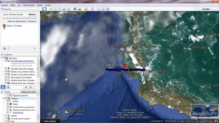Uncheck Plazoleta Playa Murciélago checkbox
This screenshot has width=219, height=123.
[6, 68]
